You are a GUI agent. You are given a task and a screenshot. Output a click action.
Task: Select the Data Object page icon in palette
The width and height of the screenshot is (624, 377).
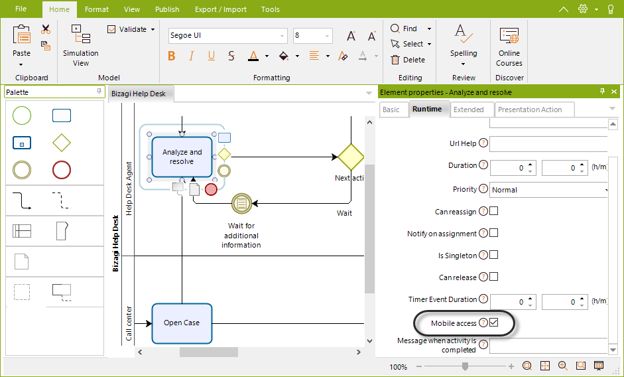click(x=21, y=262)
